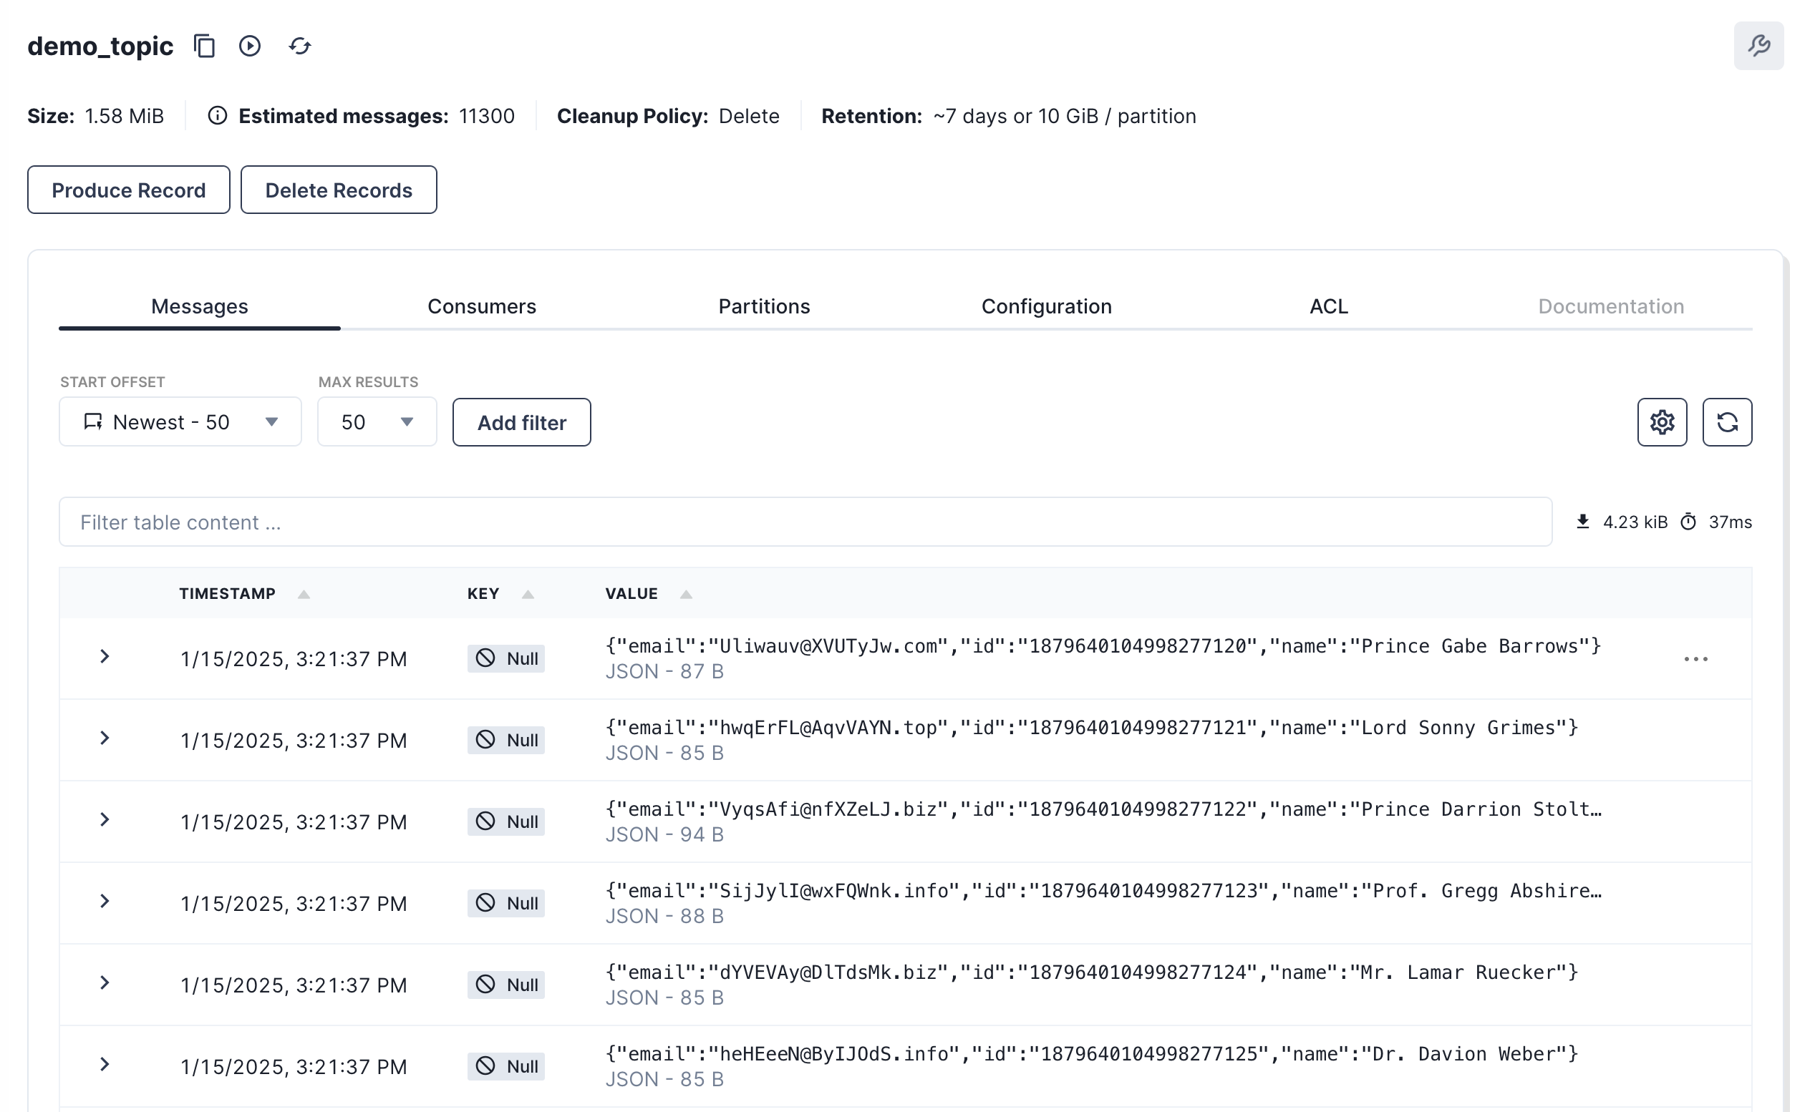This screenshot has width=1810, height=1112.
Task: Open the wrench tools icon in the top right
Action: [x=1758, y=47]
